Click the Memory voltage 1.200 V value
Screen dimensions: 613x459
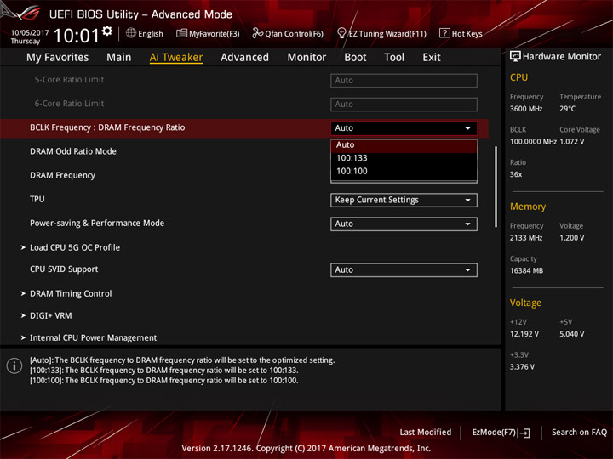572,238
